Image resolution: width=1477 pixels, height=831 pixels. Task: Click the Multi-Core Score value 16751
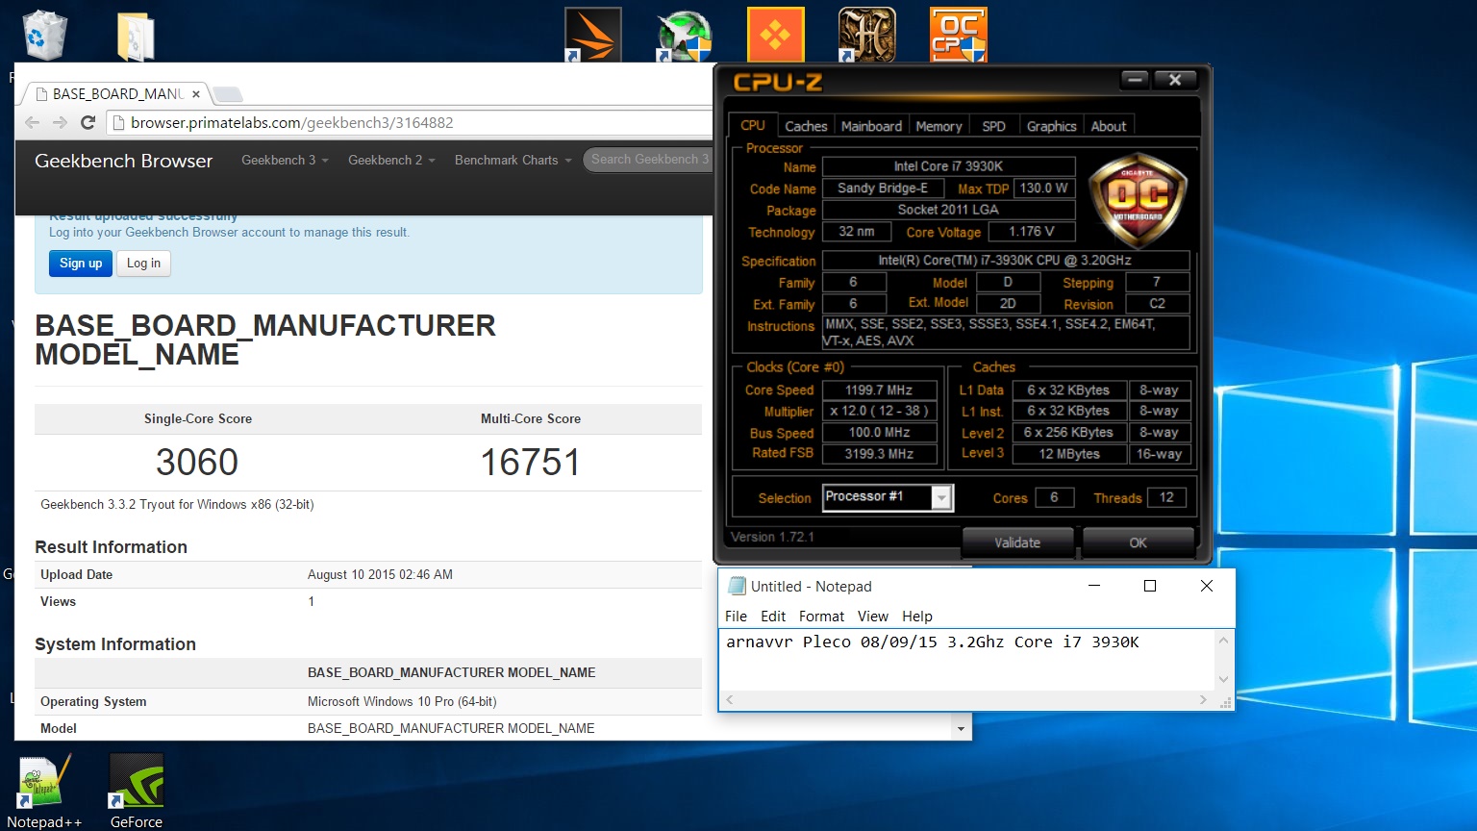click(x=530, y=462)
